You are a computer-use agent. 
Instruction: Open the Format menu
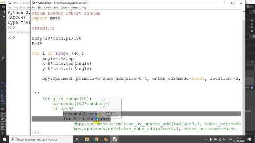(x=48, y=8)
